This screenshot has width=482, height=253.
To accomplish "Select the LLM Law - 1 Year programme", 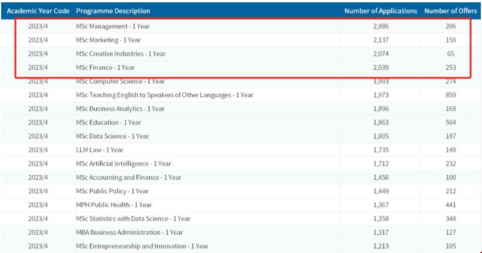I will click(100, 150).
